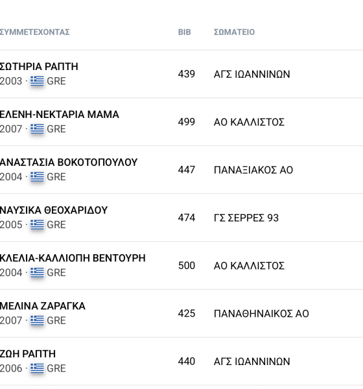This screenshot has height=389, width=363.
Task: Click the Greek flag under ΕΛΕΝΗ-ΝΕΚΤΑΡΙΑ ΜΑΜΑ
Action: click(37, 129)
